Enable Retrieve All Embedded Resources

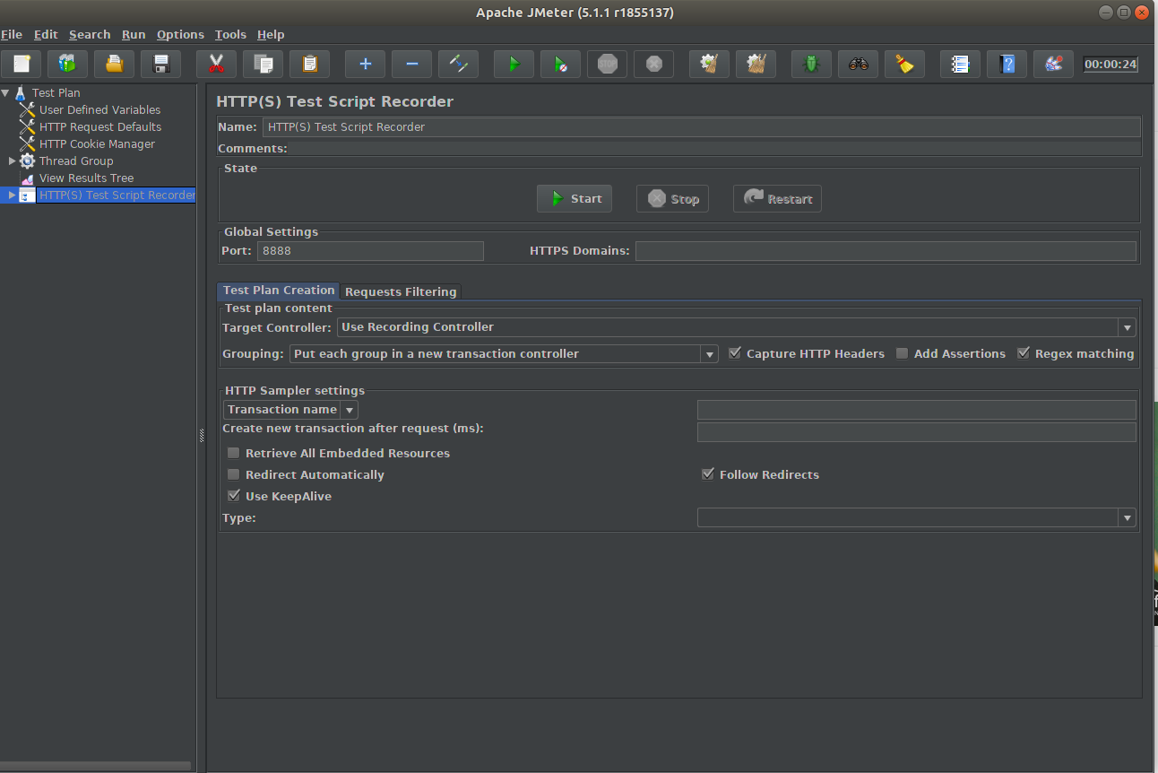234,453
